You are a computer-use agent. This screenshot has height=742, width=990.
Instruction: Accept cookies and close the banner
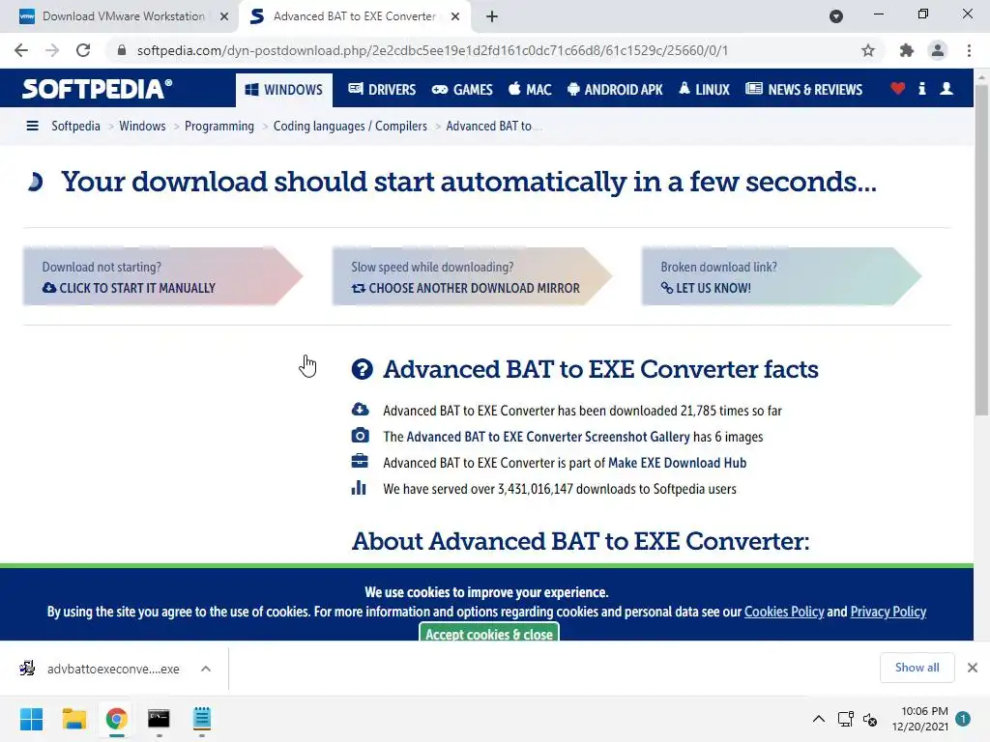click(488, 633)
